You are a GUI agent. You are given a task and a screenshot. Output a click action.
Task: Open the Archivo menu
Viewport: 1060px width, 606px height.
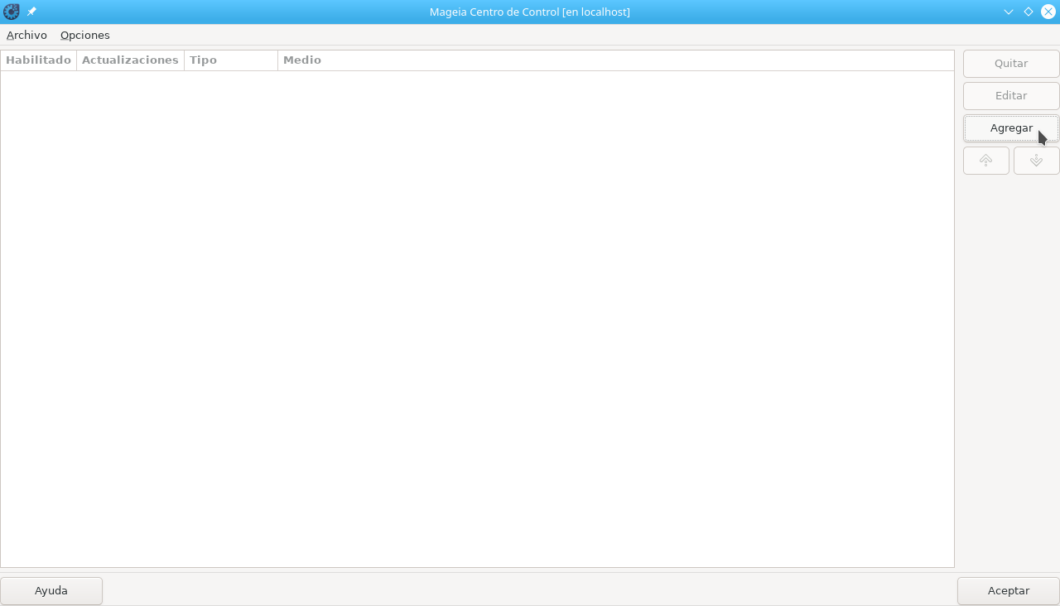(26, 35)
